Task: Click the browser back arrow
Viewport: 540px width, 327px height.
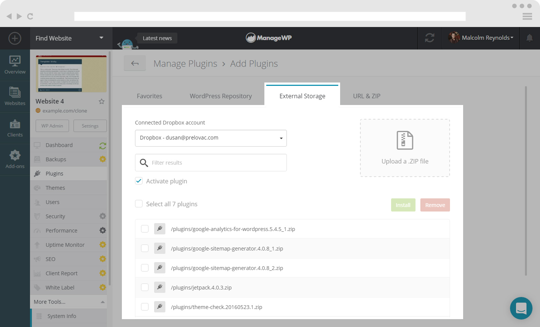Action: coord(9,16)
